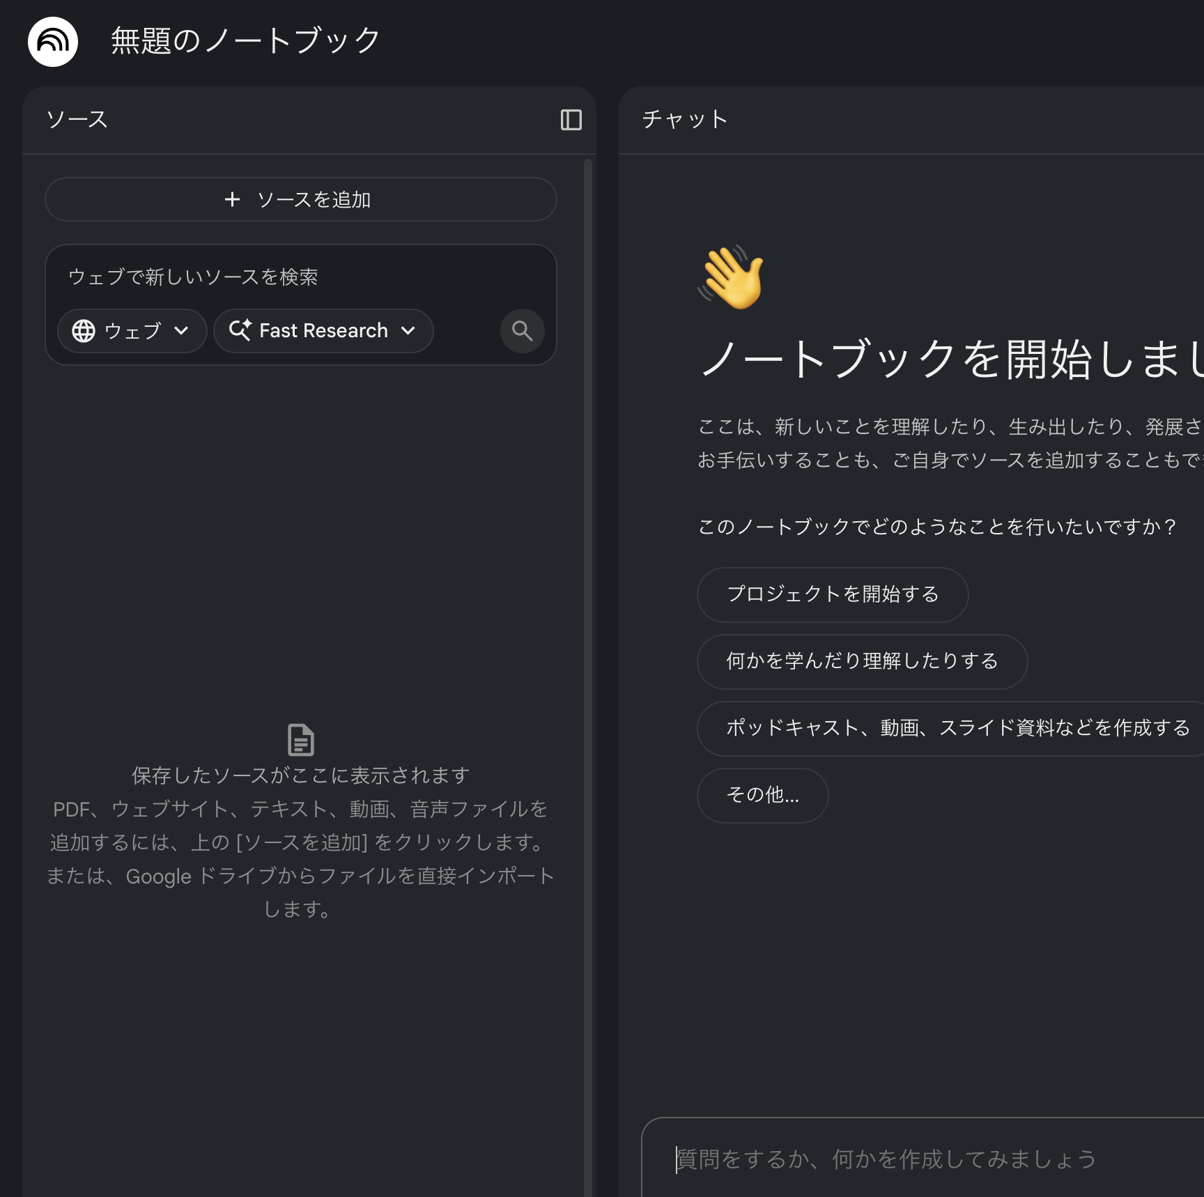Click the ソース panel heading
The height and width of the screenshot is (1197, 1204).
77,119
